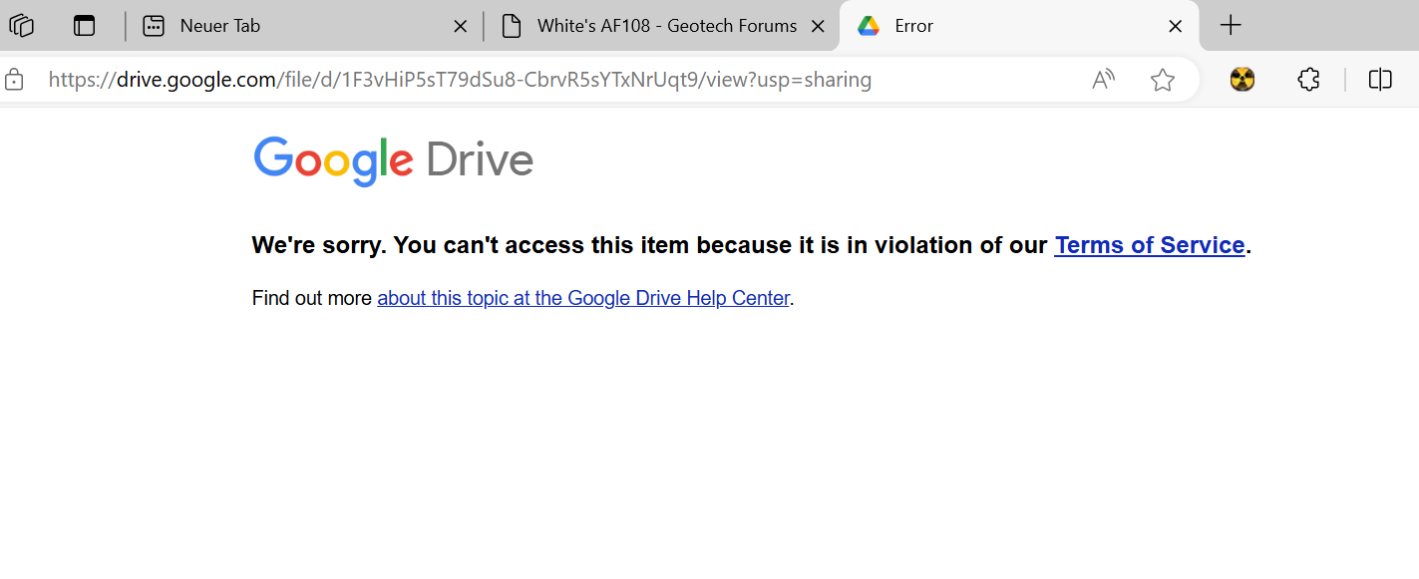Click the Google Drive logo
The width and height of the screenshot is (1419, 579).
coord(394,161)
